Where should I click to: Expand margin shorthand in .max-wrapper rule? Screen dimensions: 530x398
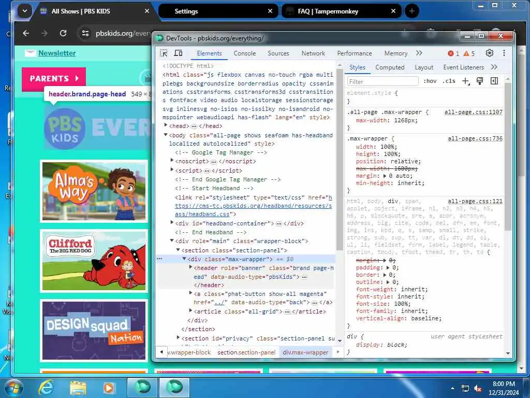point(385,176)
